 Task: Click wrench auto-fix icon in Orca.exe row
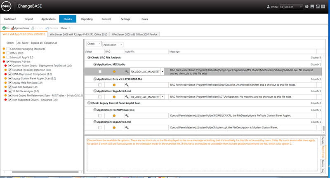click(x=127, y=85)
